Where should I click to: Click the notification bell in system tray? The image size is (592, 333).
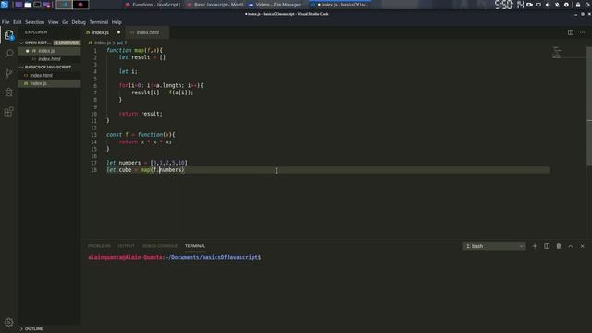pyautogui.click(x=557, y=5)
